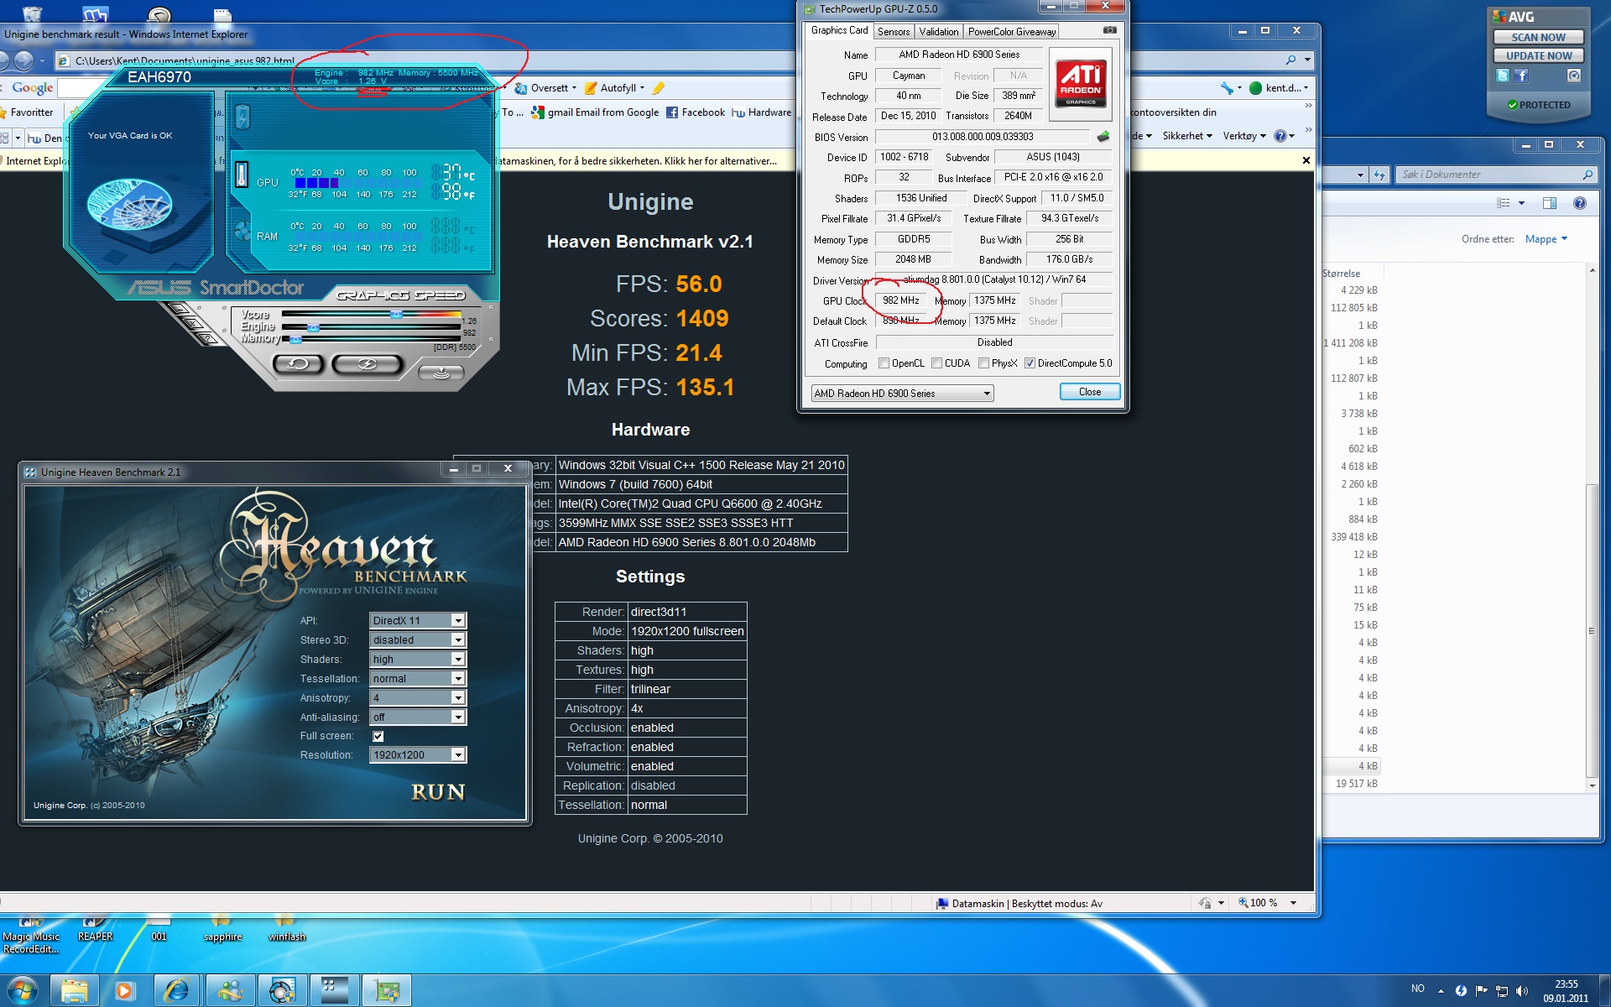This screenshot has height=1007, width=1611.
Task: Open the Mappe arrange-by dropdown in Explorer
Action: tap(1546, 239)
